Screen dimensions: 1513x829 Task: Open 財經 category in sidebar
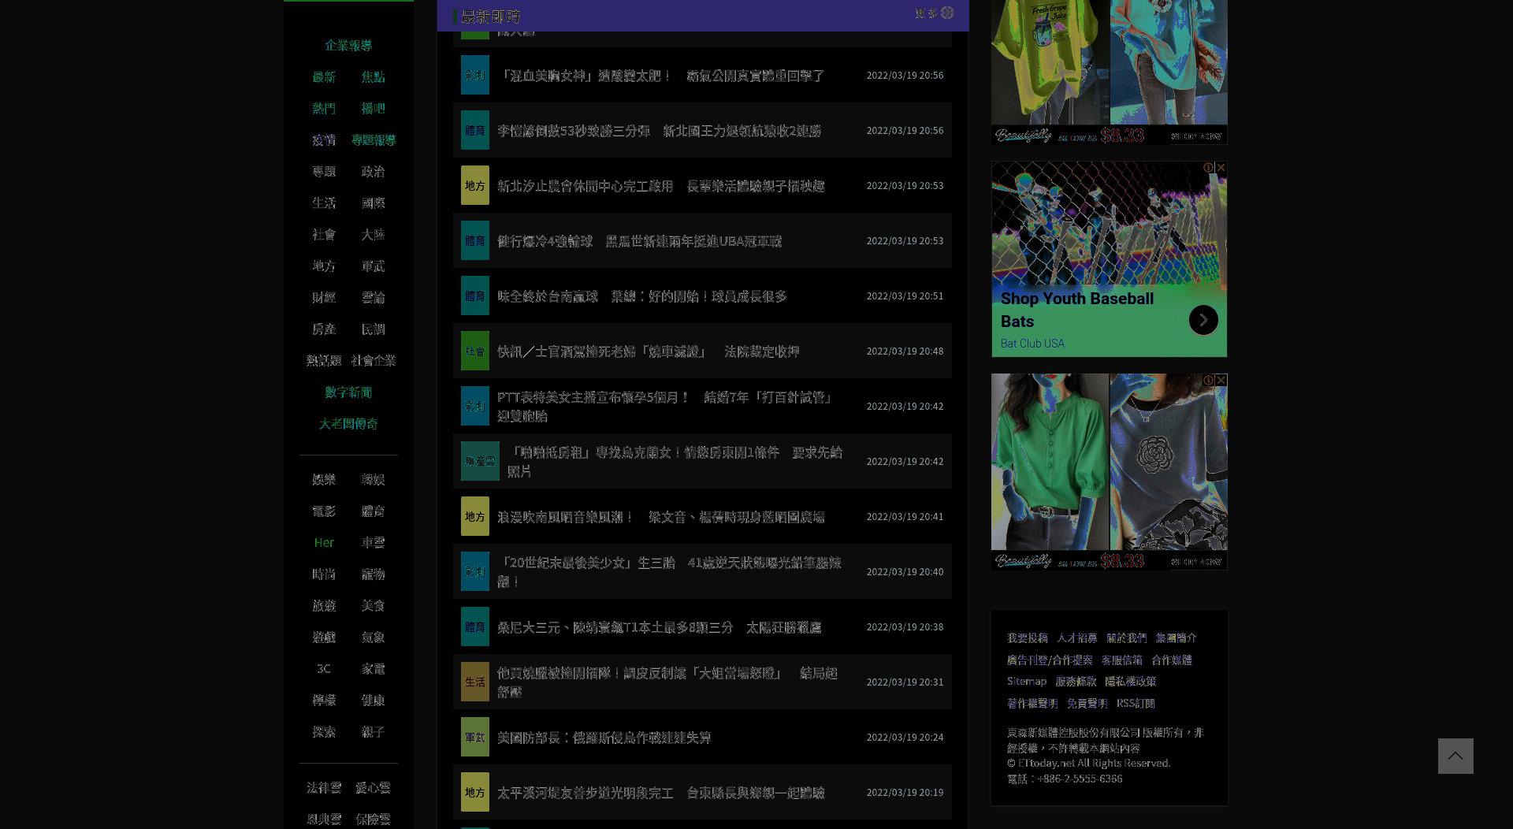coord(324,297)
